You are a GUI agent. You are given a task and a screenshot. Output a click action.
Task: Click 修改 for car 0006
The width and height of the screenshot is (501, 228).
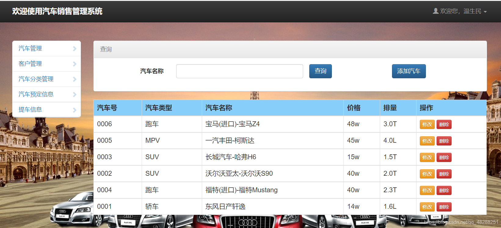pyautogui.click(x=427, y=124)
